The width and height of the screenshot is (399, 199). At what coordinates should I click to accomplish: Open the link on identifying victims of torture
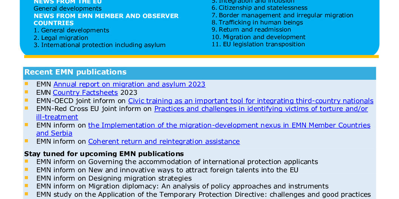point(261,109)
